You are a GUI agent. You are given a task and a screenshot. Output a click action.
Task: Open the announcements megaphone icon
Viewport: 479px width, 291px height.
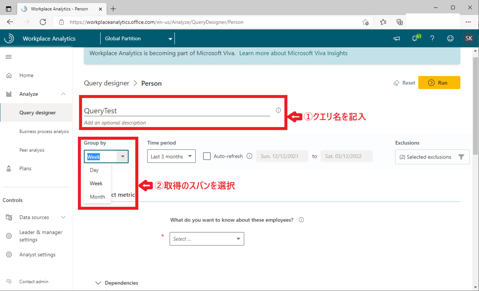(397, 38)
